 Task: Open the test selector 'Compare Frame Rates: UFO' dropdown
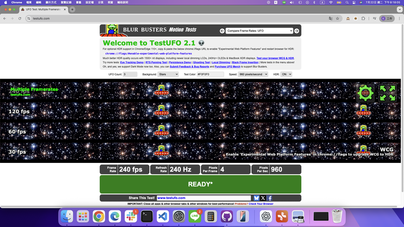tap(259, 31)
